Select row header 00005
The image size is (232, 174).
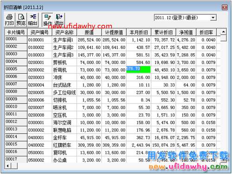click(x=16, y=69)
